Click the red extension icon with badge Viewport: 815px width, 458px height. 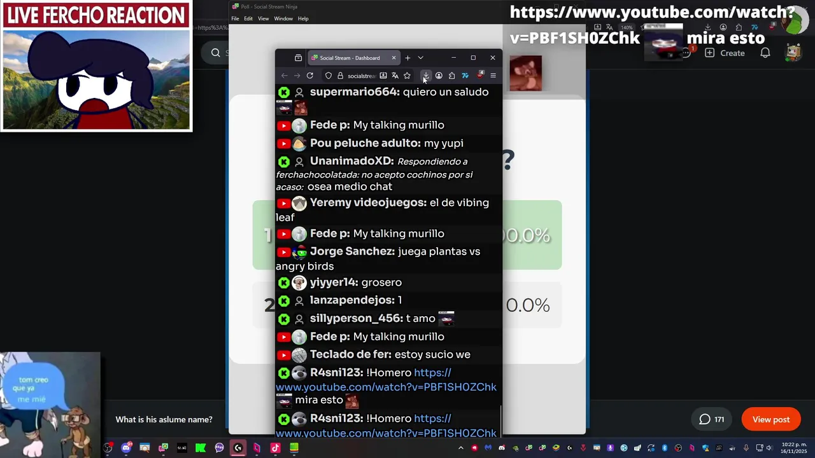[x=480, y=75]
